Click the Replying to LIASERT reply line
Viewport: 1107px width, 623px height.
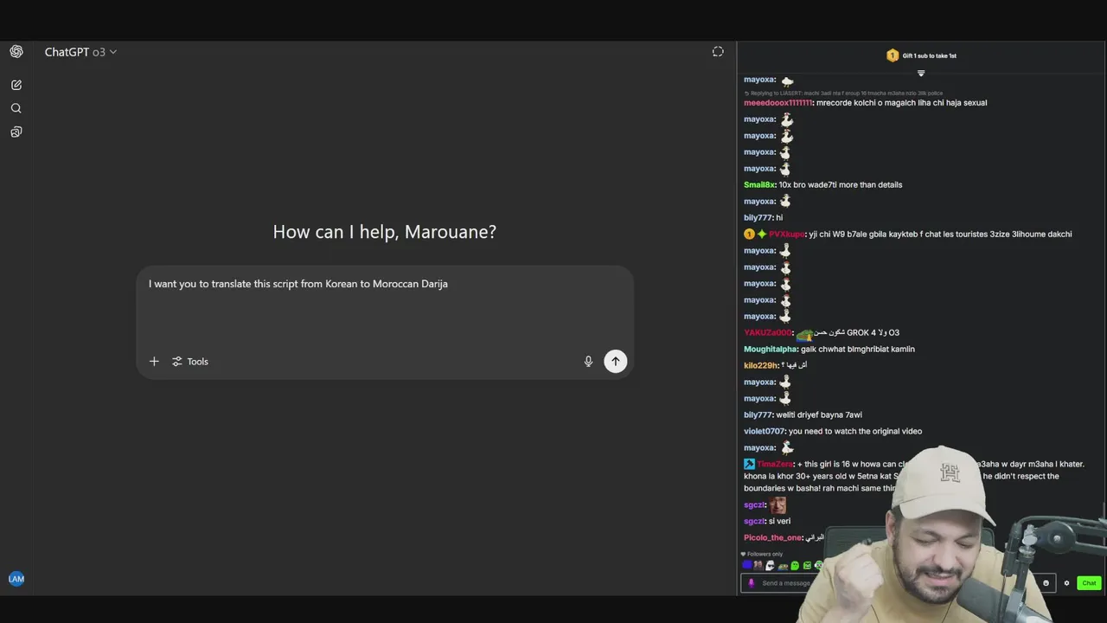(843, 93)
